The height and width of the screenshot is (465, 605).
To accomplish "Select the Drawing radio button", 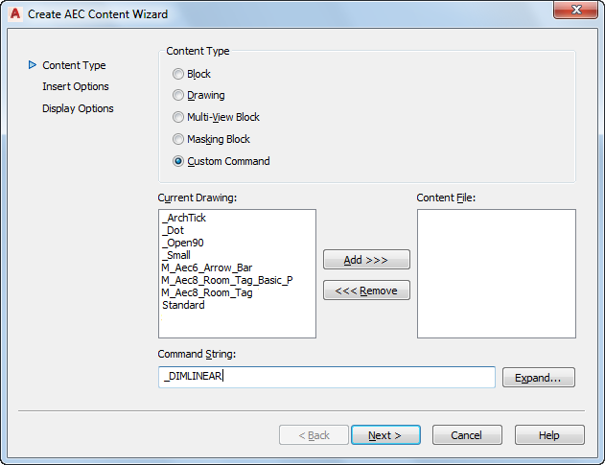I will pos(178,95).
